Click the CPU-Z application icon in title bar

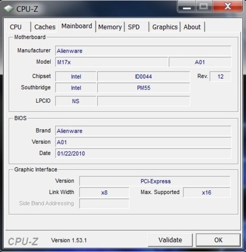pos(8,8)
